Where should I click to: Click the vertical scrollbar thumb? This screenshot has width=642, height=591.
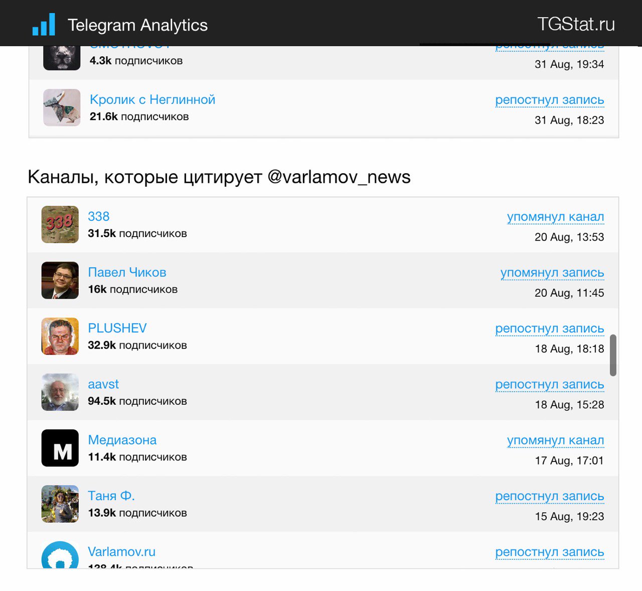[613, 355]
